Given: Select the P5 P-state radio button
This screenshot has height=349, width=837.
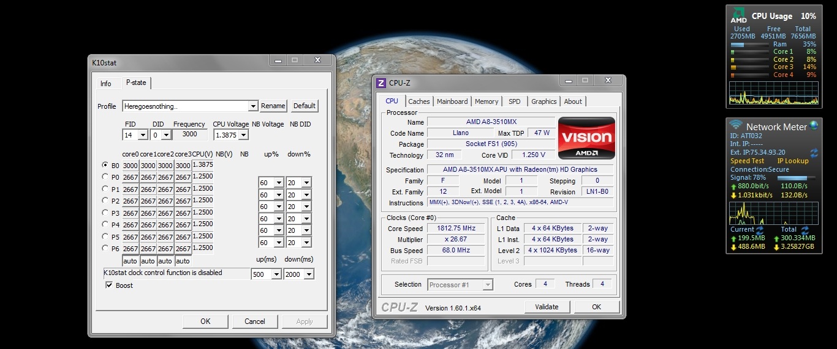Looking at the screenshot, I should point(105,237).
